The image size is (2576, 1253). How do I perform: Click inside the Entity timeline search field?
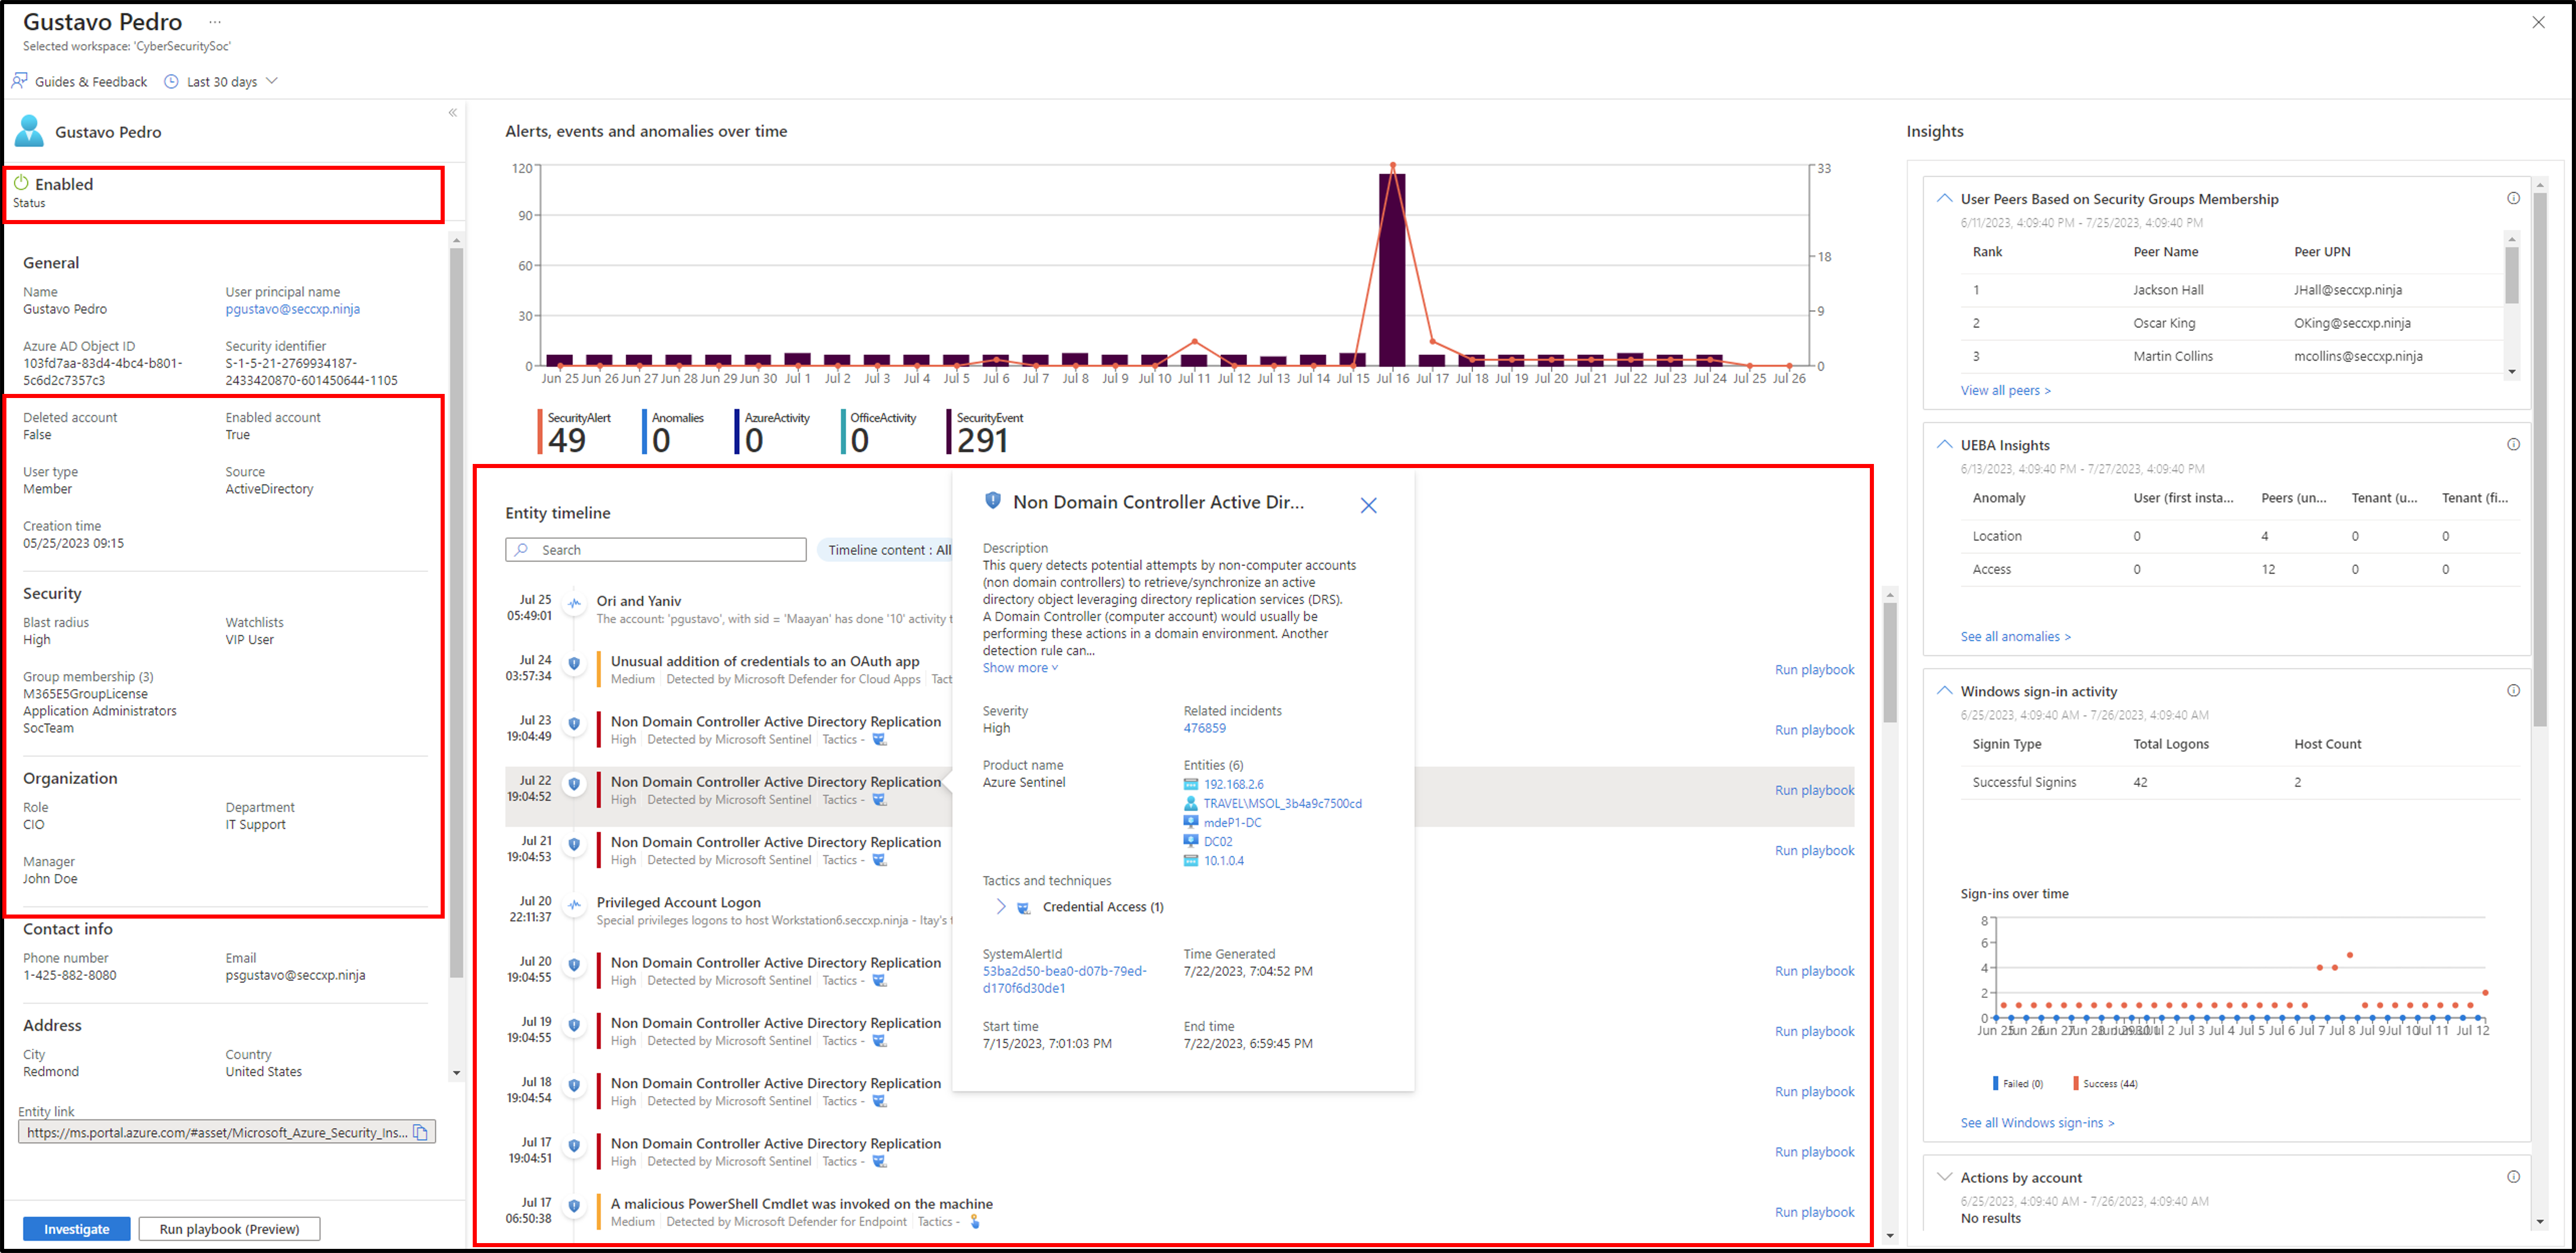[655, 549]
